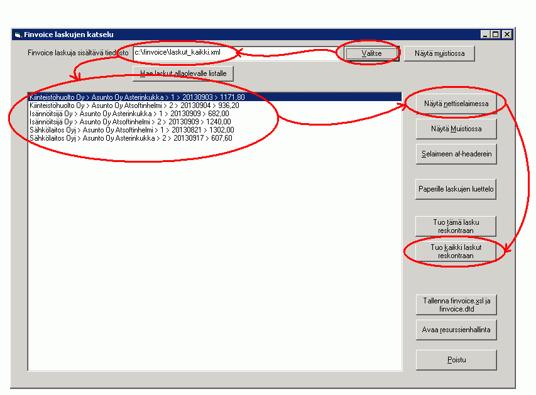Click Tuo tämä lasku reskontraan button

pyautogui.click(x=456, y=226)
